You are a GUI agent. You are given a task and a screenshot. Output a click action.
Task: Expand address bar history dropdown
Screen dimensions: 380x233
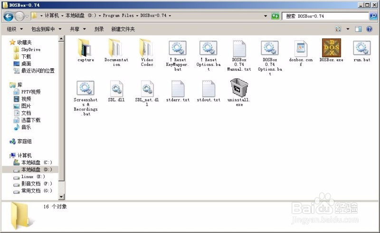click(x=266, y=16)
